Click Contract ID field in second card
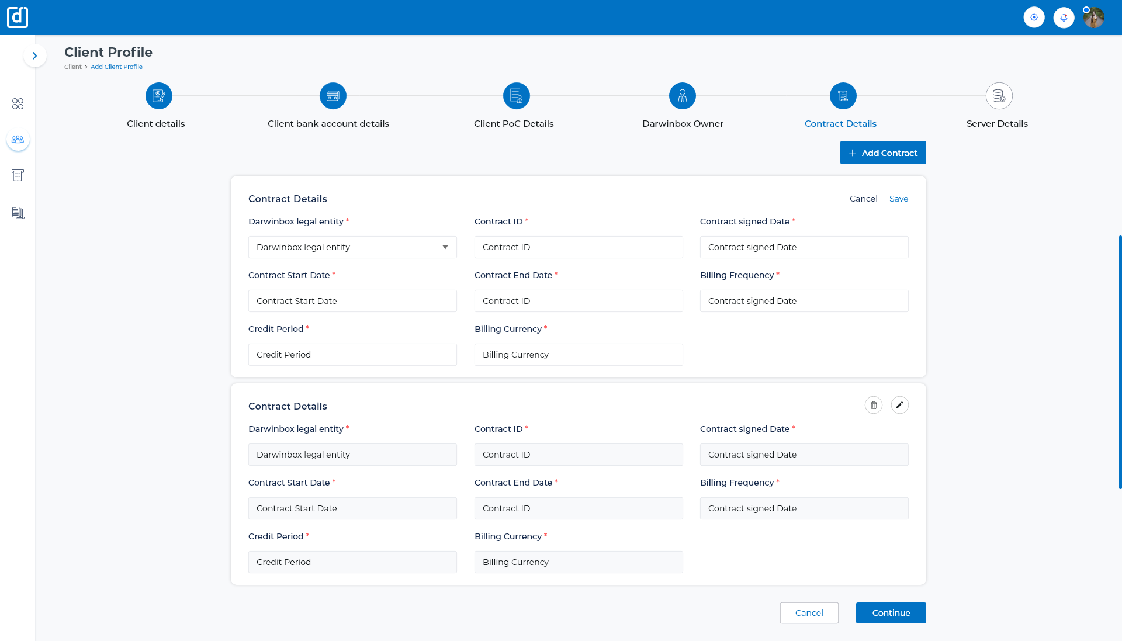The height and width of the screenshot is (641, 1122). click(x=579, y=455)
